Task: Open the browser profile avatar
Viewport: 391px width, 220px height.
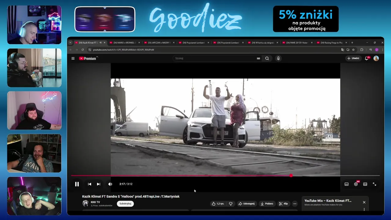Action: [x=377, y=50]
